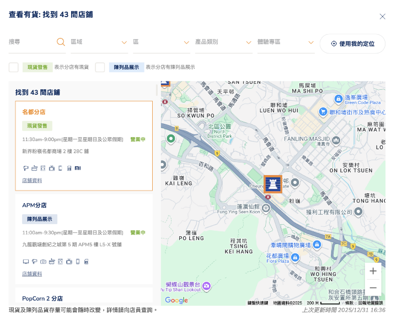Click the 蓬瀛仙館 Fung Ying Seen Koon pin
The height and width of the screenshot is (320, 397).
(x=266, y=209)
